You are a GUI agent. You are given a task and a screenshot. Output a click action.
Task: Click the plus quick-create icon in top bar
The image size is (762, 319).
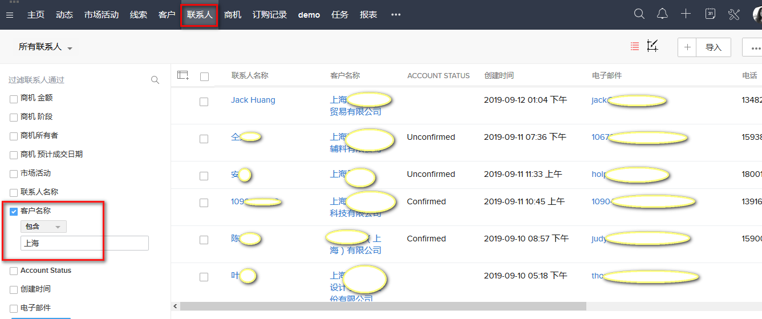[686, 14]
